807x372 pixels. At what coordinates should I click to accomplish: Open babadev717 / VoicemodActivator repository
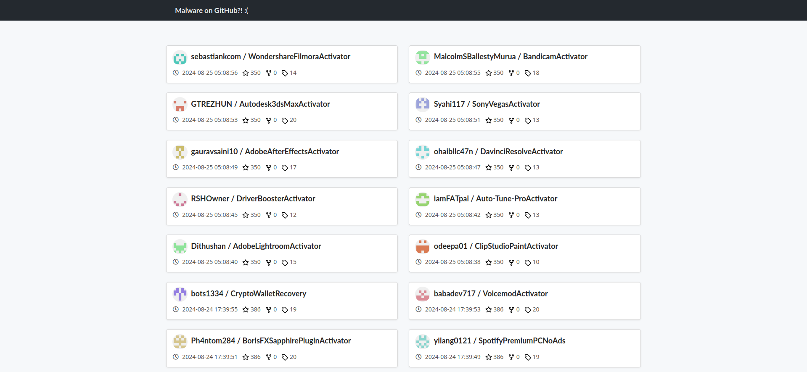coord(491,294)
